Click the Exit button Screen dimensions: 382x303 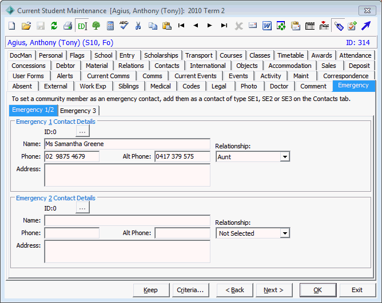tap(357, 290)
